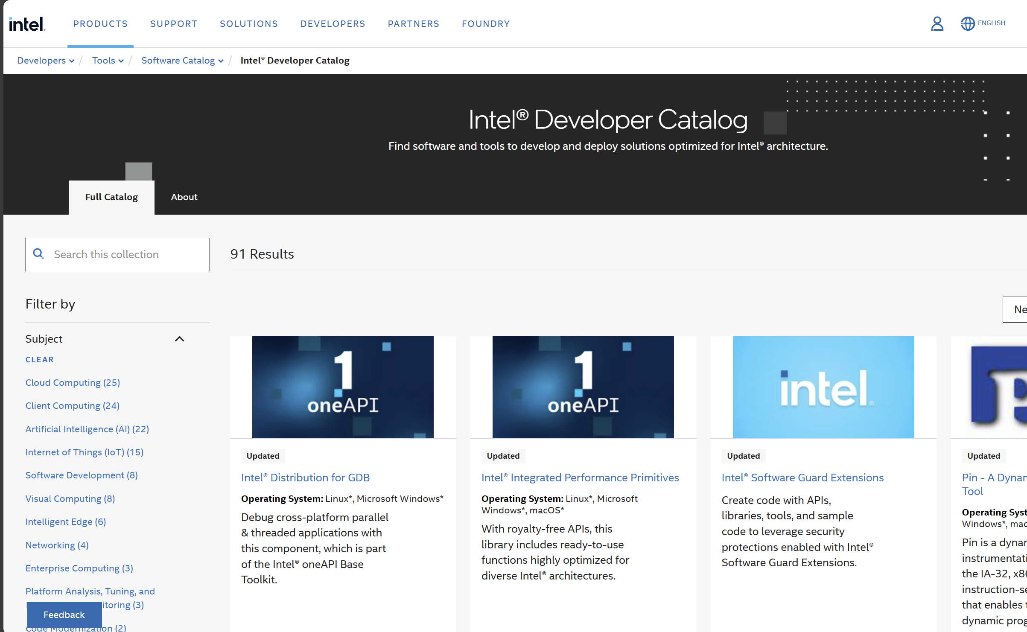1027x632 pixels.
Task: Open the user account profile icon
Action: tap(937, 24)
